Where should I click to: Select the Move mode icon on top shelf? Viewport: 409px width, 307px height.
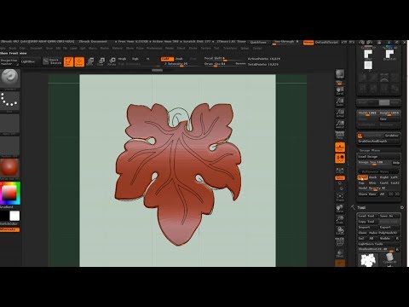click(90, 61)
